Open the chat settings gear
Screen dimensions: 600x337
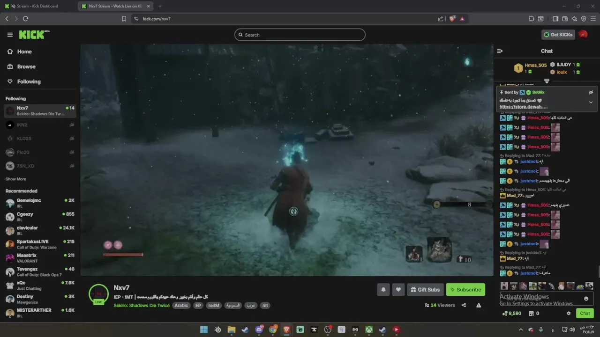[569, 314]
